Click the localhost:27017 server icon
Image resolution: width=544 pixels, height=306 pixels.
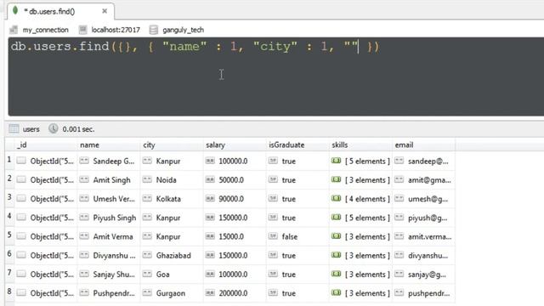coord(82,30)
